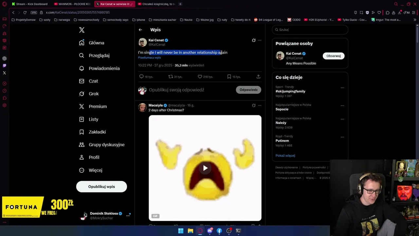The width and height of the screenshot is (419, 236).
Task: Open ChatGPT in Opera sidebar
Action: [x=4, y=58]
